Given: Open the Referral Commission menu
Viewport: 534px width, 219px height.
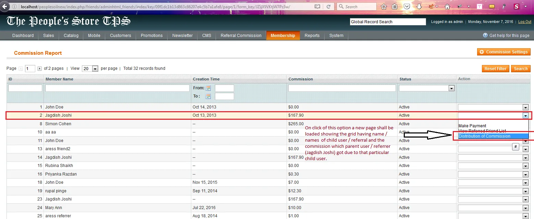Looking at the screenshot, I should pyautogui.click(x=241, y=36).
